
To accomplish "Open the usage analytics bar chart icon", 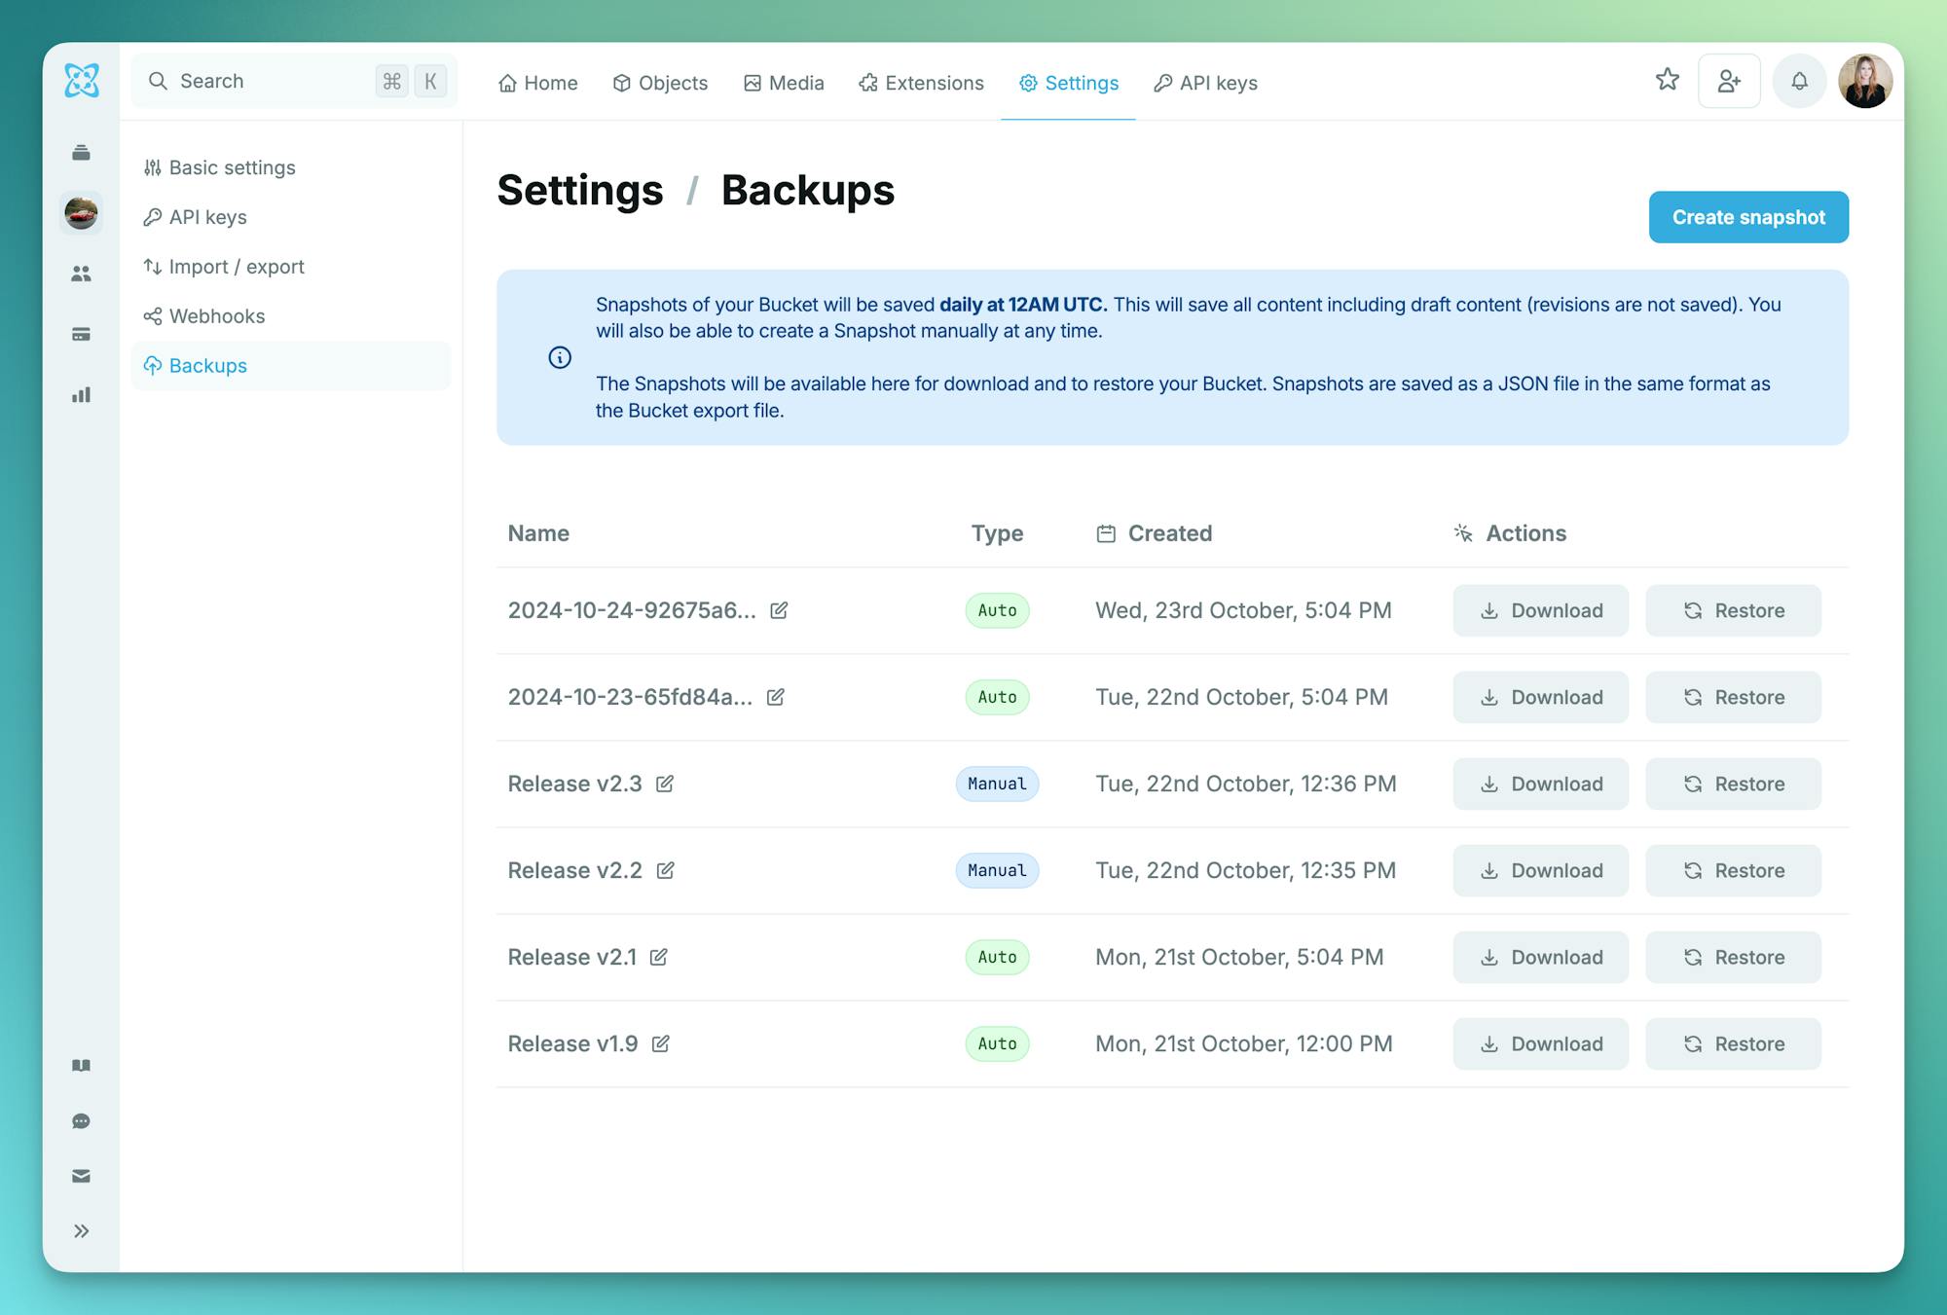I will click(x=81, y=394).
